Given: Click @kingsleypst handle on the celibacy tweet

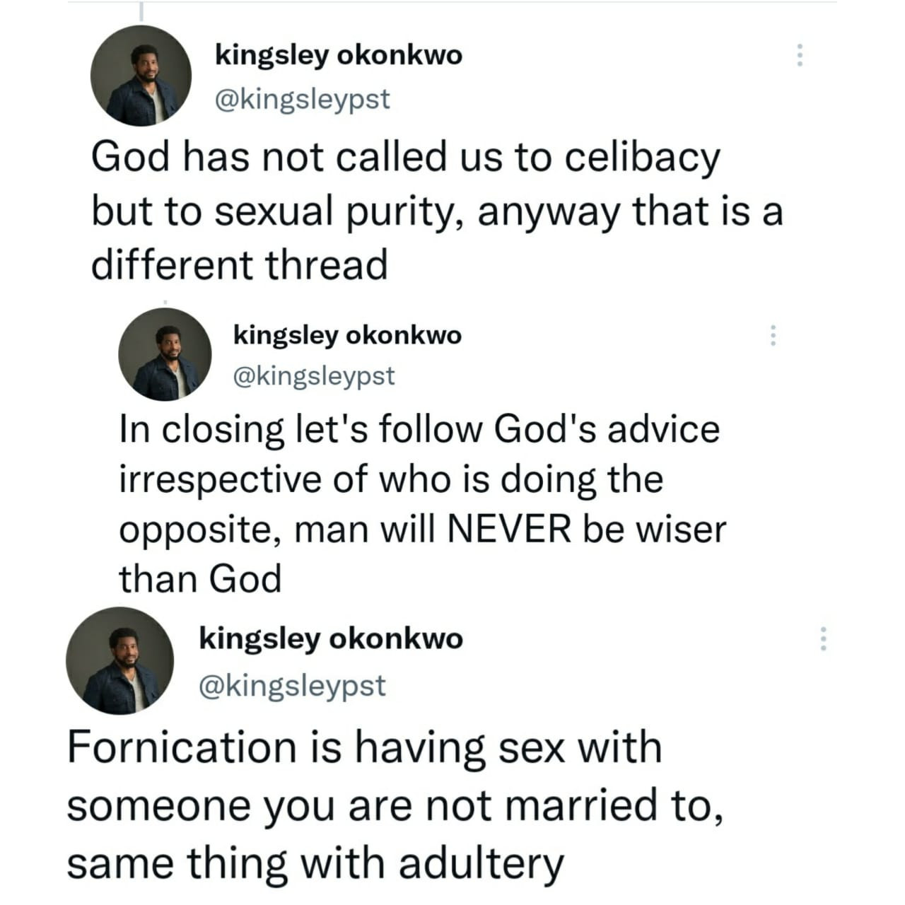Looking at the screenshot, I should (302, 99).
